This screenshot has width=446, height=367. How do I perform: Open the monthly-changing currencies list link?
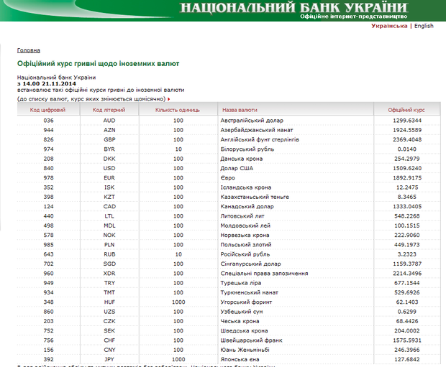tap(91, 98)
